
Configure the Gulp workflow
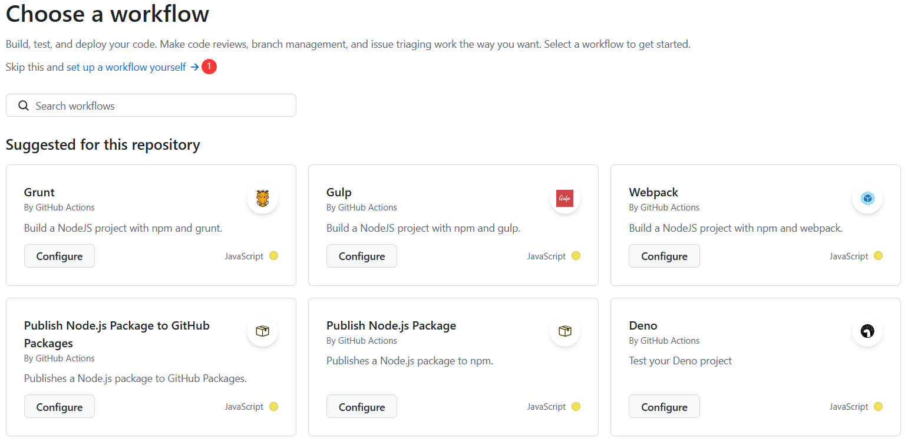point(362,256)
